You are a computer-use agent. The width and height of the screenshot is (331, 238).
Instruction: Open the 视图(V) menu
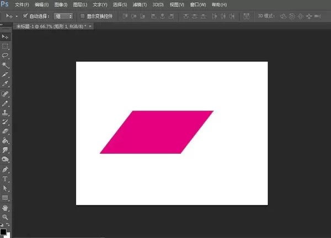[x=177, y=4]
